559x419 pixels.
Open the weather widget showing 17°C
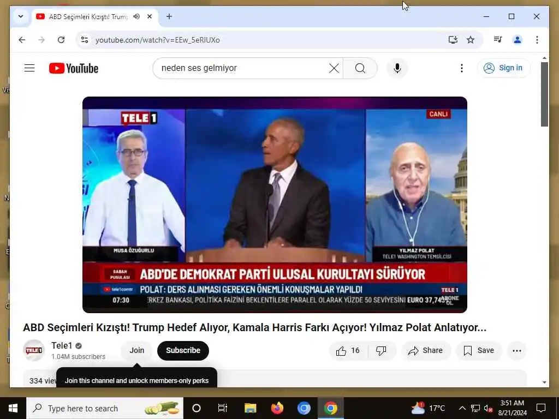click(428, 408)
